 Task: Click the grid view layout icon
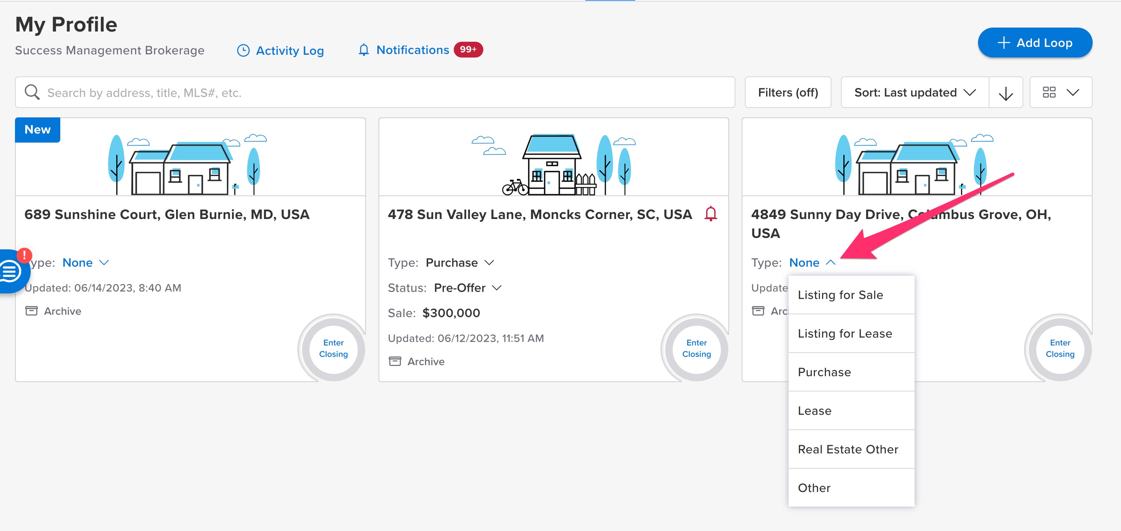[1049, 92]
